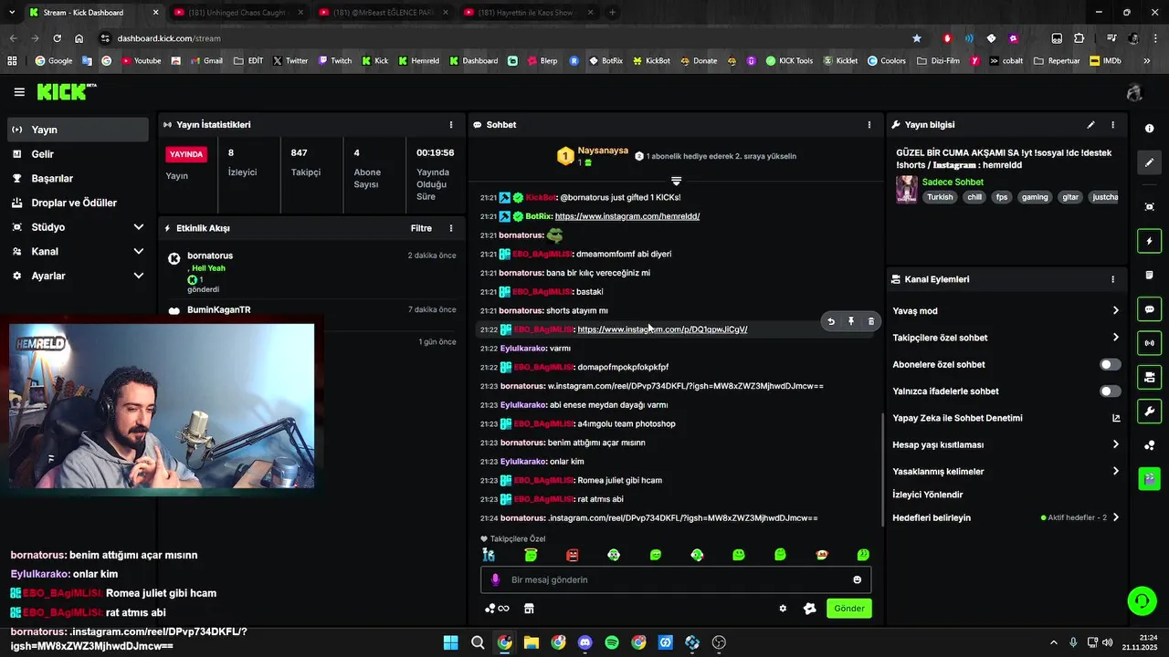
Task: Open Yasaklanmış kelimeler arrow
Action: click(1115, 472)
